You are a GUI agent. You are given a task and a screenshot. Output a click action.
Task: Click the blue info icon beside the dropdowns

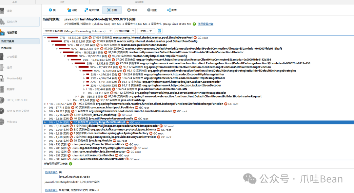159,31
